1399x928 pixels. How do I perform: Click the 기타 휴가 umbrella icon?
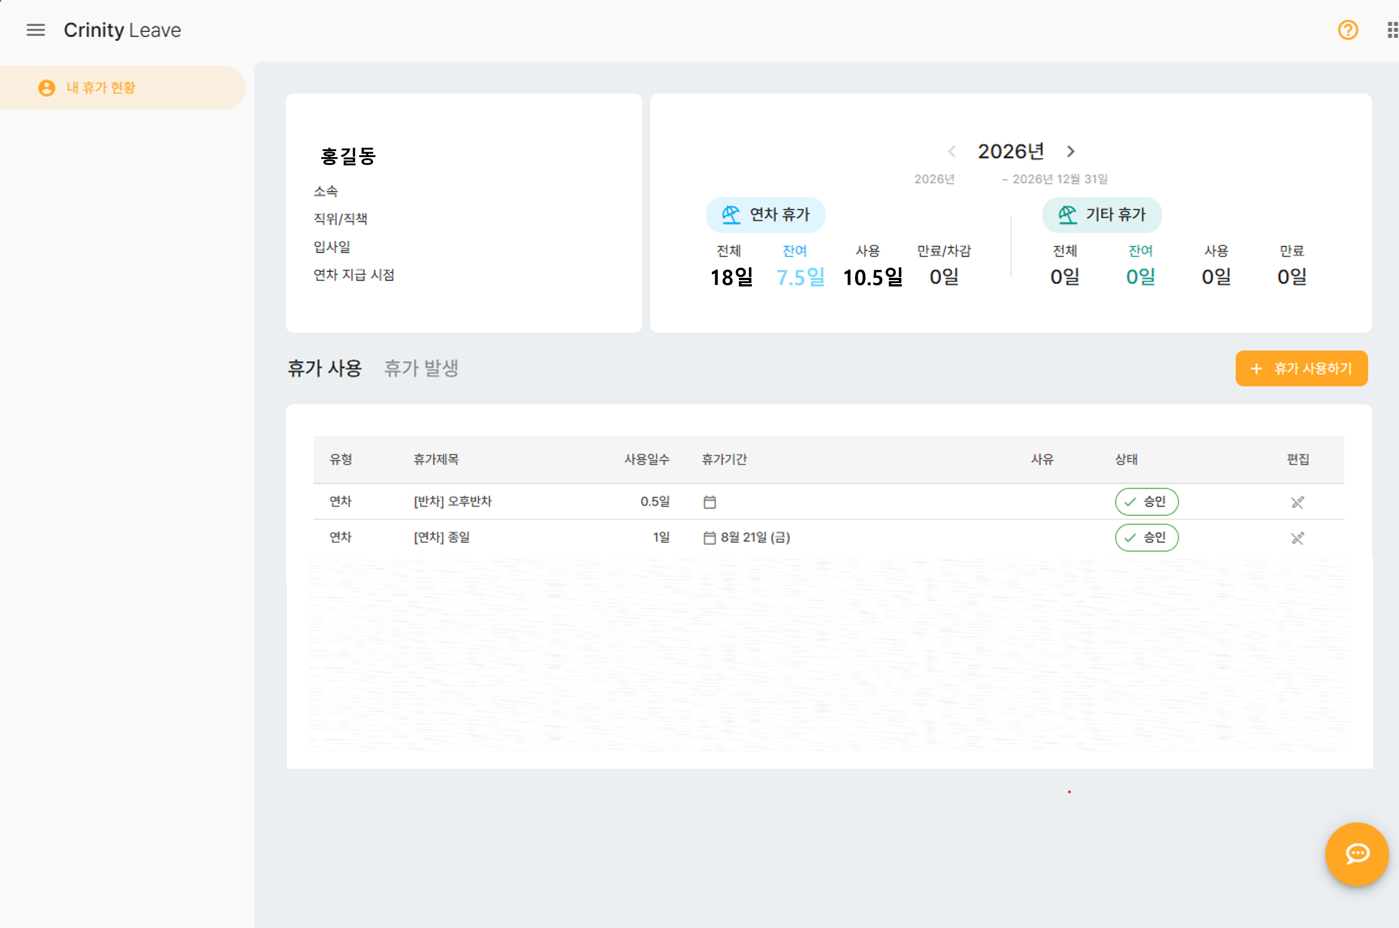(x=1067, y=214)
